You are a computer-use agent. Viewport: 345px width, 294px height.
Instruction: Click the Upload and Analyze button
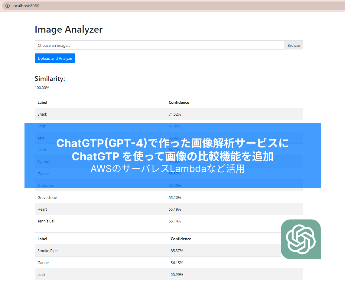(55, 58)
